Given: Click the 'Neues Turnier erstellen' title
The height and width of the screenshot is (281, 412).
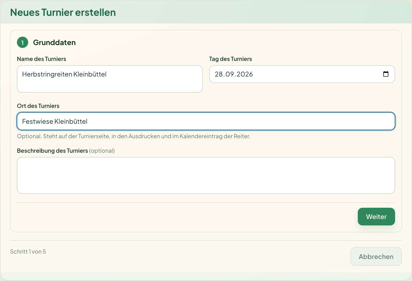Looking at the screenshot, I should tap(63, 12).
